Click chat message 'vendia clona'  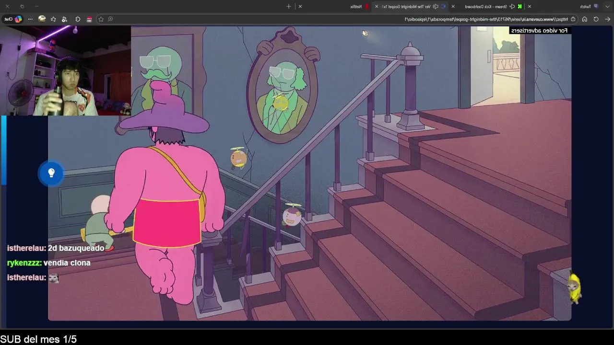pos(67,263)
